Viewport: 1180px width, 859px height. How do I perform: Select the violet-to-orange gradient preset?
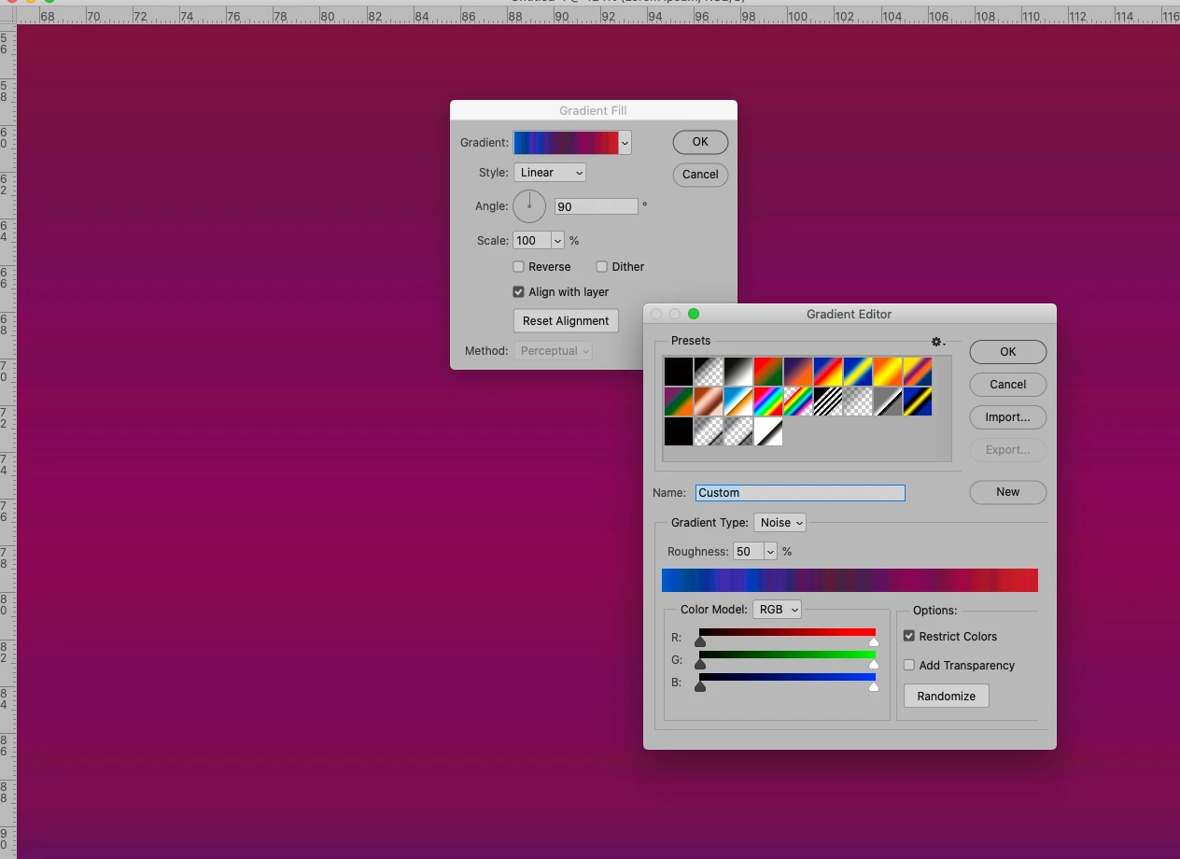[798, 372]
